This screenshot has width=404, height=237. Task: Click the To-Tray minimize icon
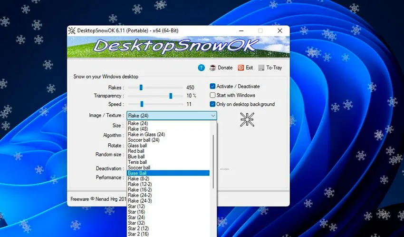pos(261,68)
